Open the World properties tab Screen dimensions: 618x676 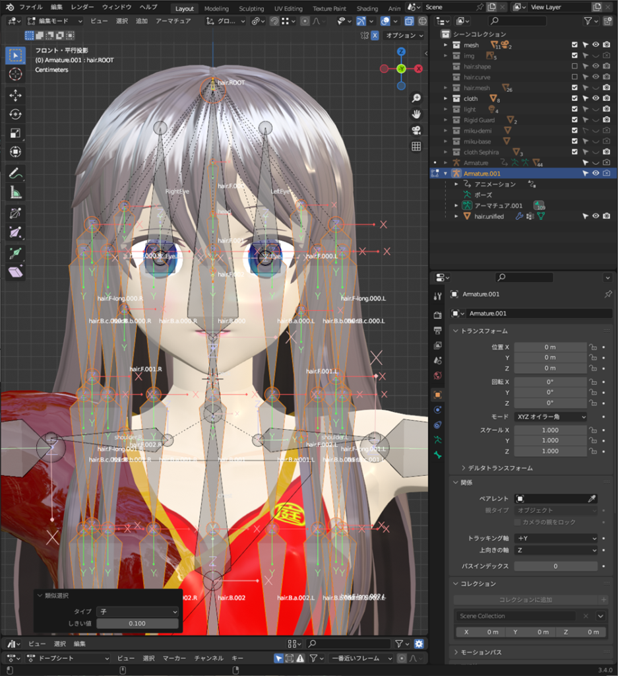437,376
